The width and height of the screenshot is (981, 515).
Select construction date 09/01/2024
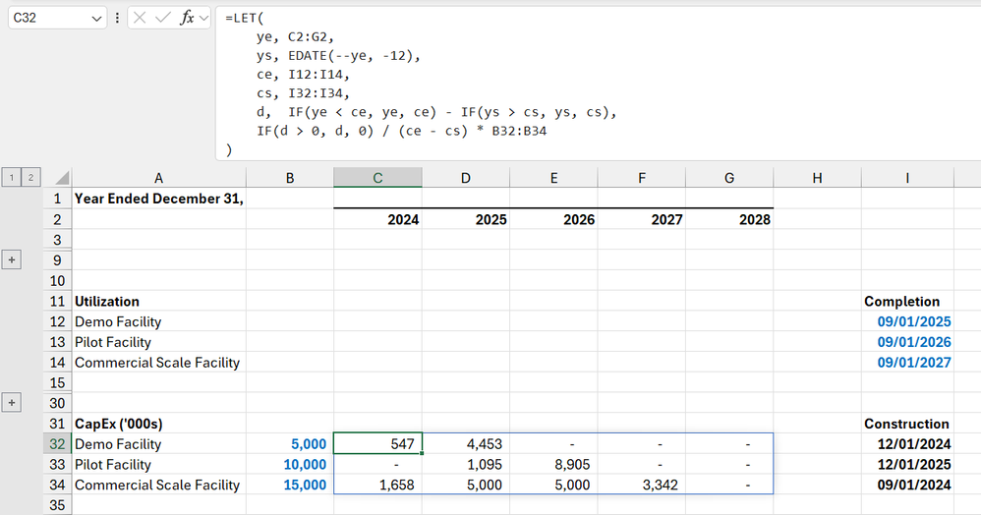coord(907,485)
